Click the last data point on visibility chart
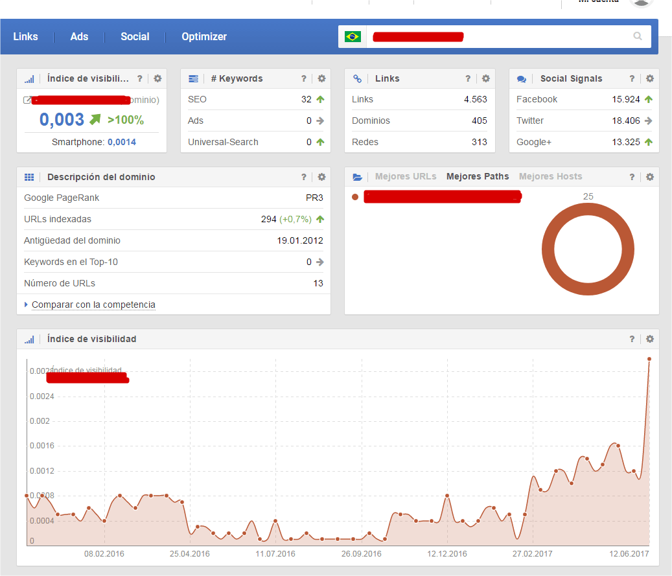The width and height of the screenshot is (672, 576). point(649,359)
